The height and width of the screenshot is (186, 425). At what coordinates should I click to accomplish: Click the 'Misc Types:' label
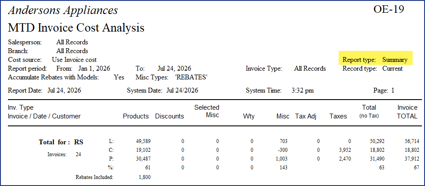tap(152, 77)
